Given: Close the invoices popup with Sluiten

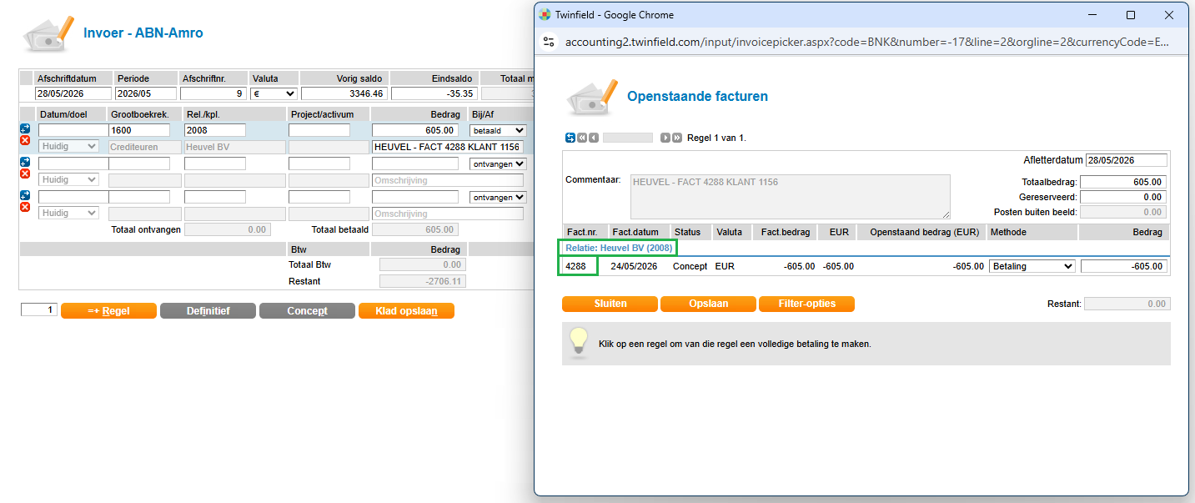Looking at the screenshot, I should [x=610, y=304].
